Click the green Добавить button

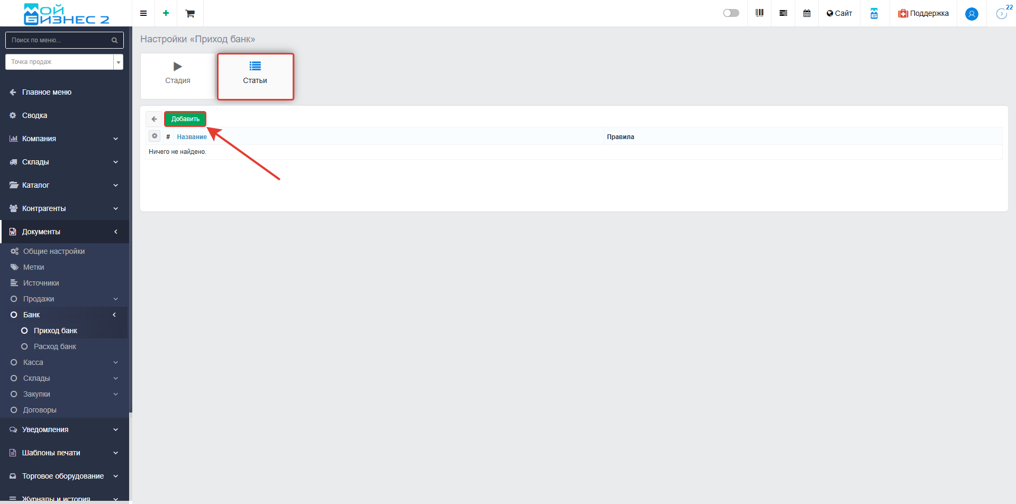pyautogui.click(x=185, y=119)
